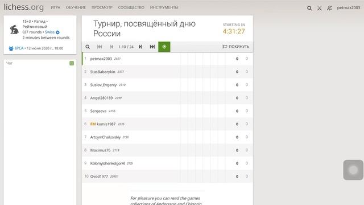Go to previous standings page
Image resolution: width=364 pixels, height=205 pixels.
[111, 47]
